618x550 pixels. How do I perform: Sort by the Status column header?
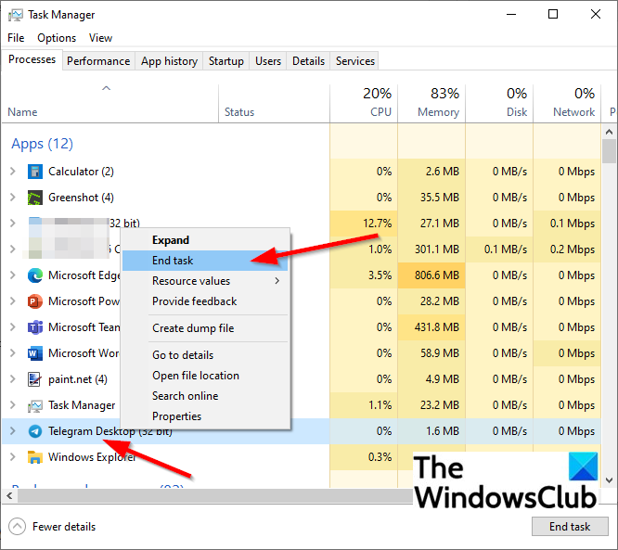(x=274, y=103)
